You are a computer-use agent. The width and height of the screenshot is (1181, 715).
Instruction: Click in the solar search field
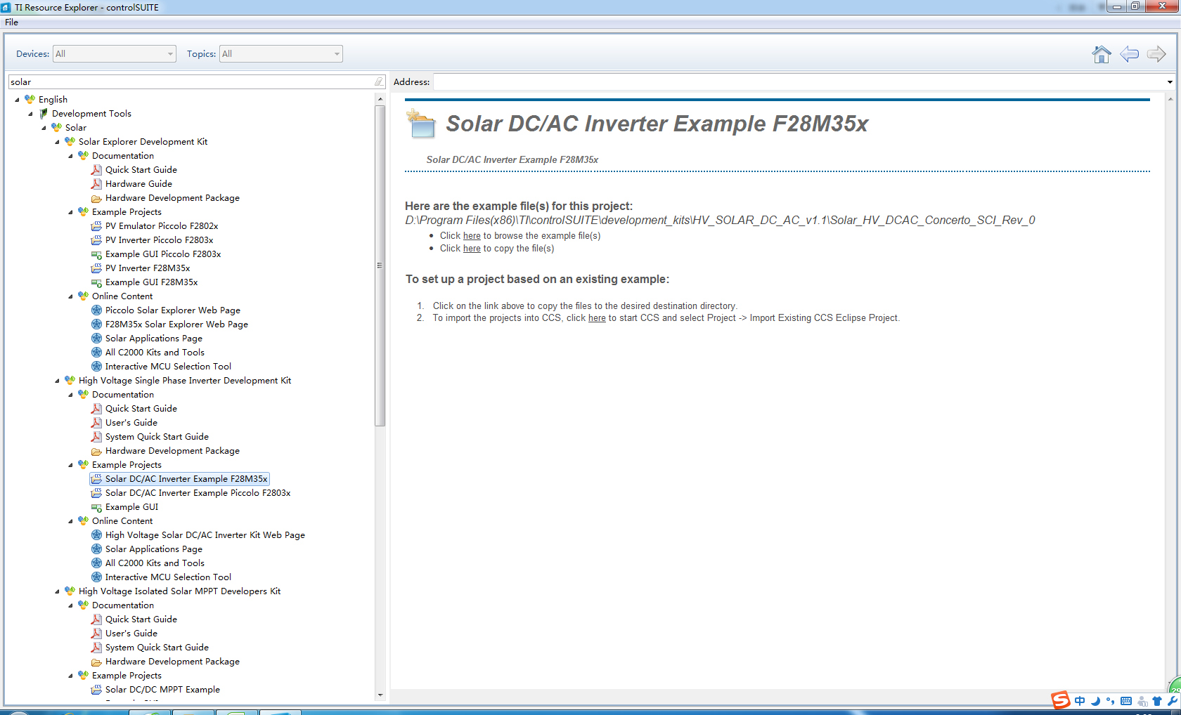(191, 82)
